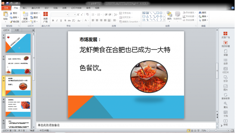
Task: Switch to the Design ribbon tab
Action: tap(46, 8)
